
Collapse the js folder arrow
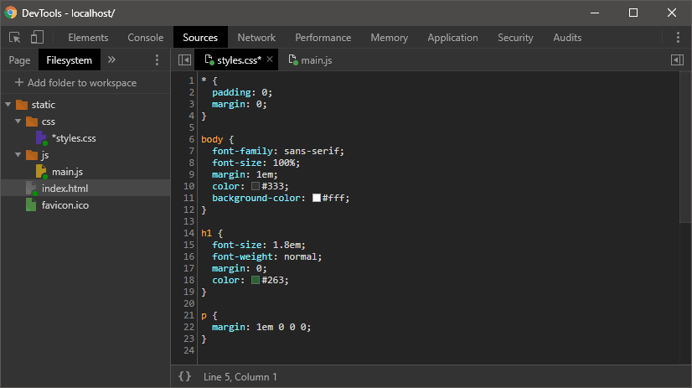[18, 155]
